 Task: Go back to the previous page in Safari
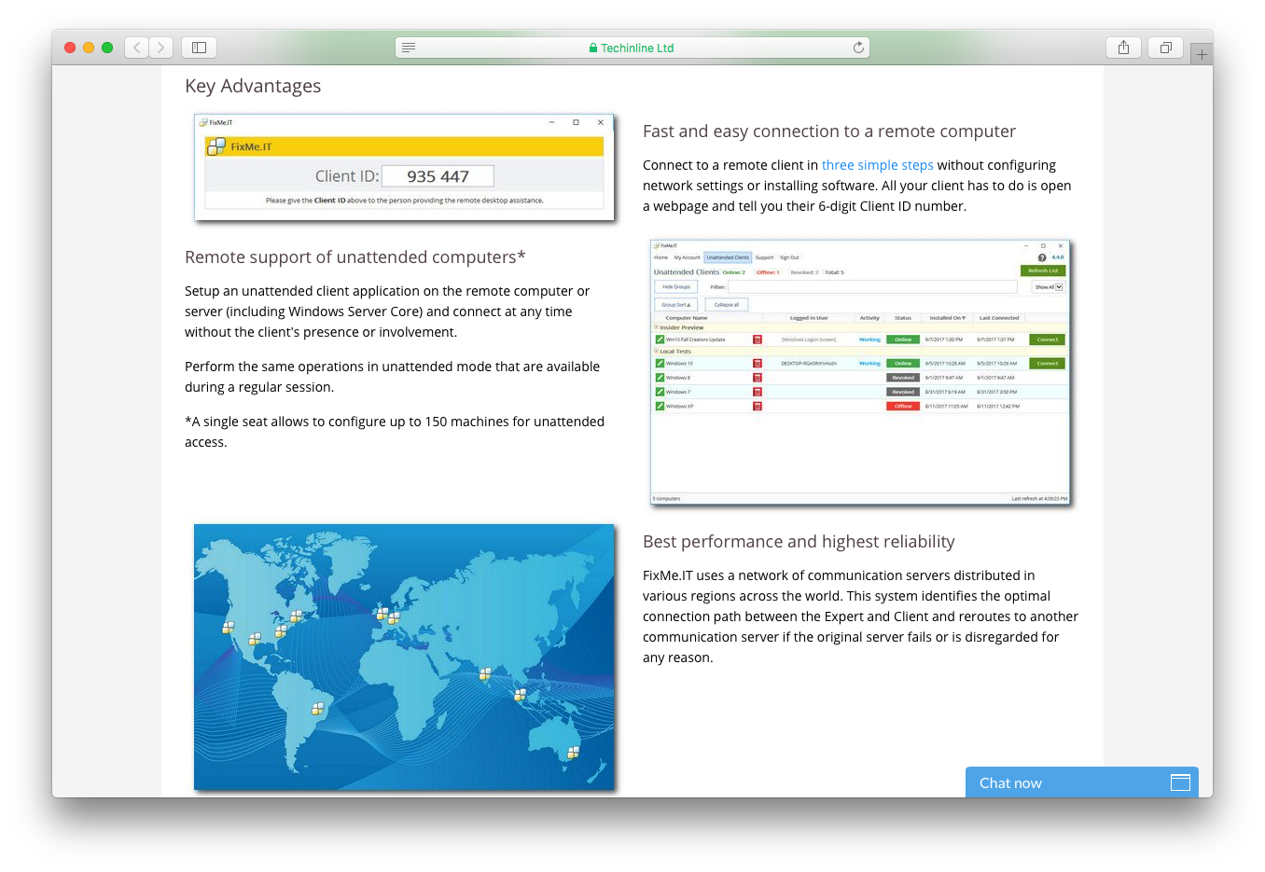(136, 48)
